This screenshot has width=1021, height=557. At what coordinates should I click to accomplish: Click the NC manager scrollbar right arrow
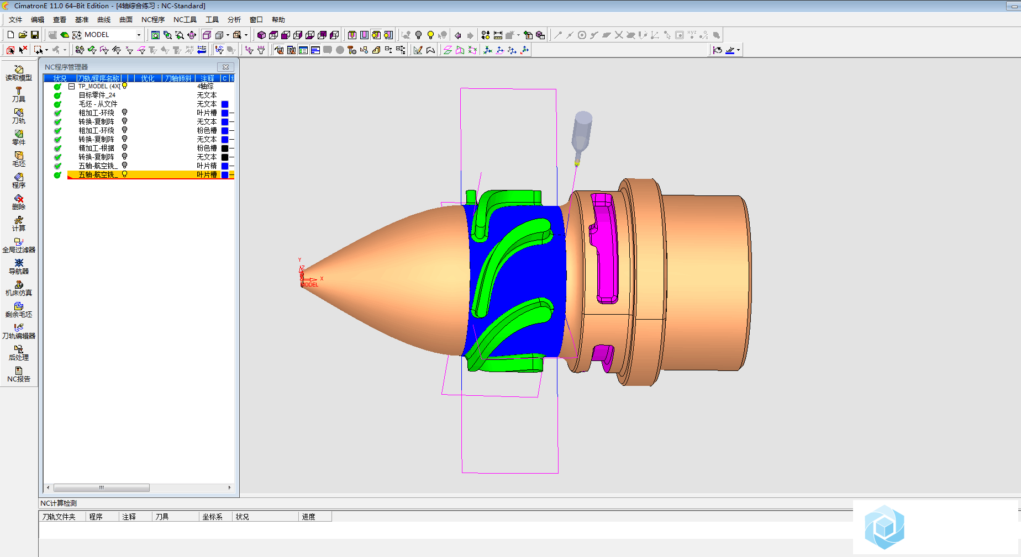tap(229, 488)
